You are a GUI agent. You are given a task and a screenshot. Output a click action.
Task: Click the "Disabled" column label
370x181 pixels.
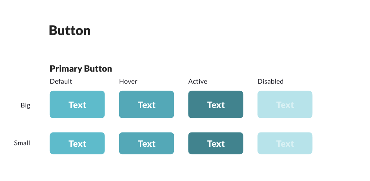[271, 82]
